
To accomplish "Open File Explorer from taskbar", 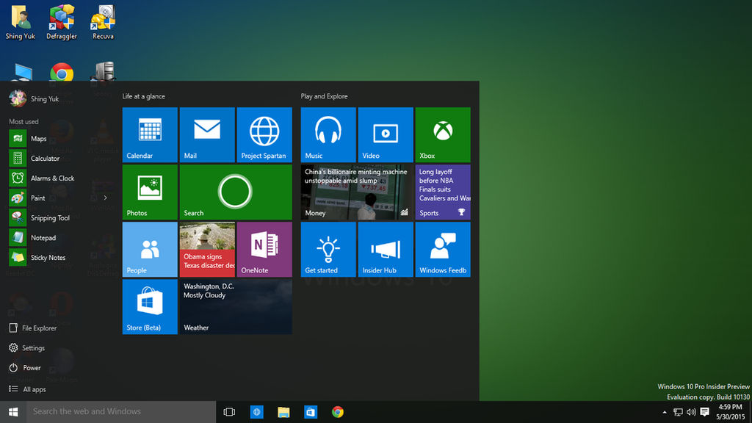I will pyautogui.click(x=283, y=412).
